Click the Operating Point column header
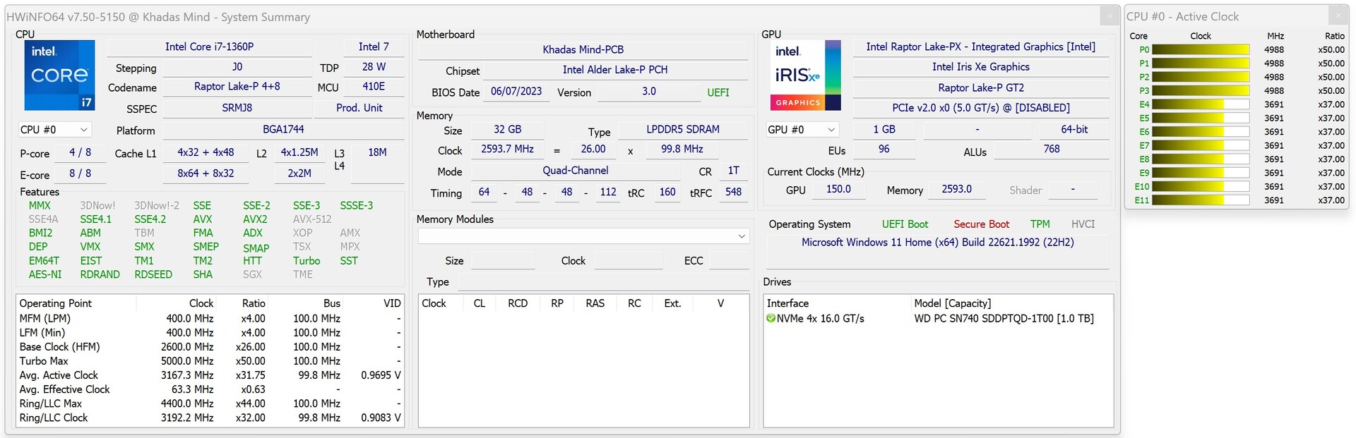Screen dimensions: 1356x438 coord(56,303)
